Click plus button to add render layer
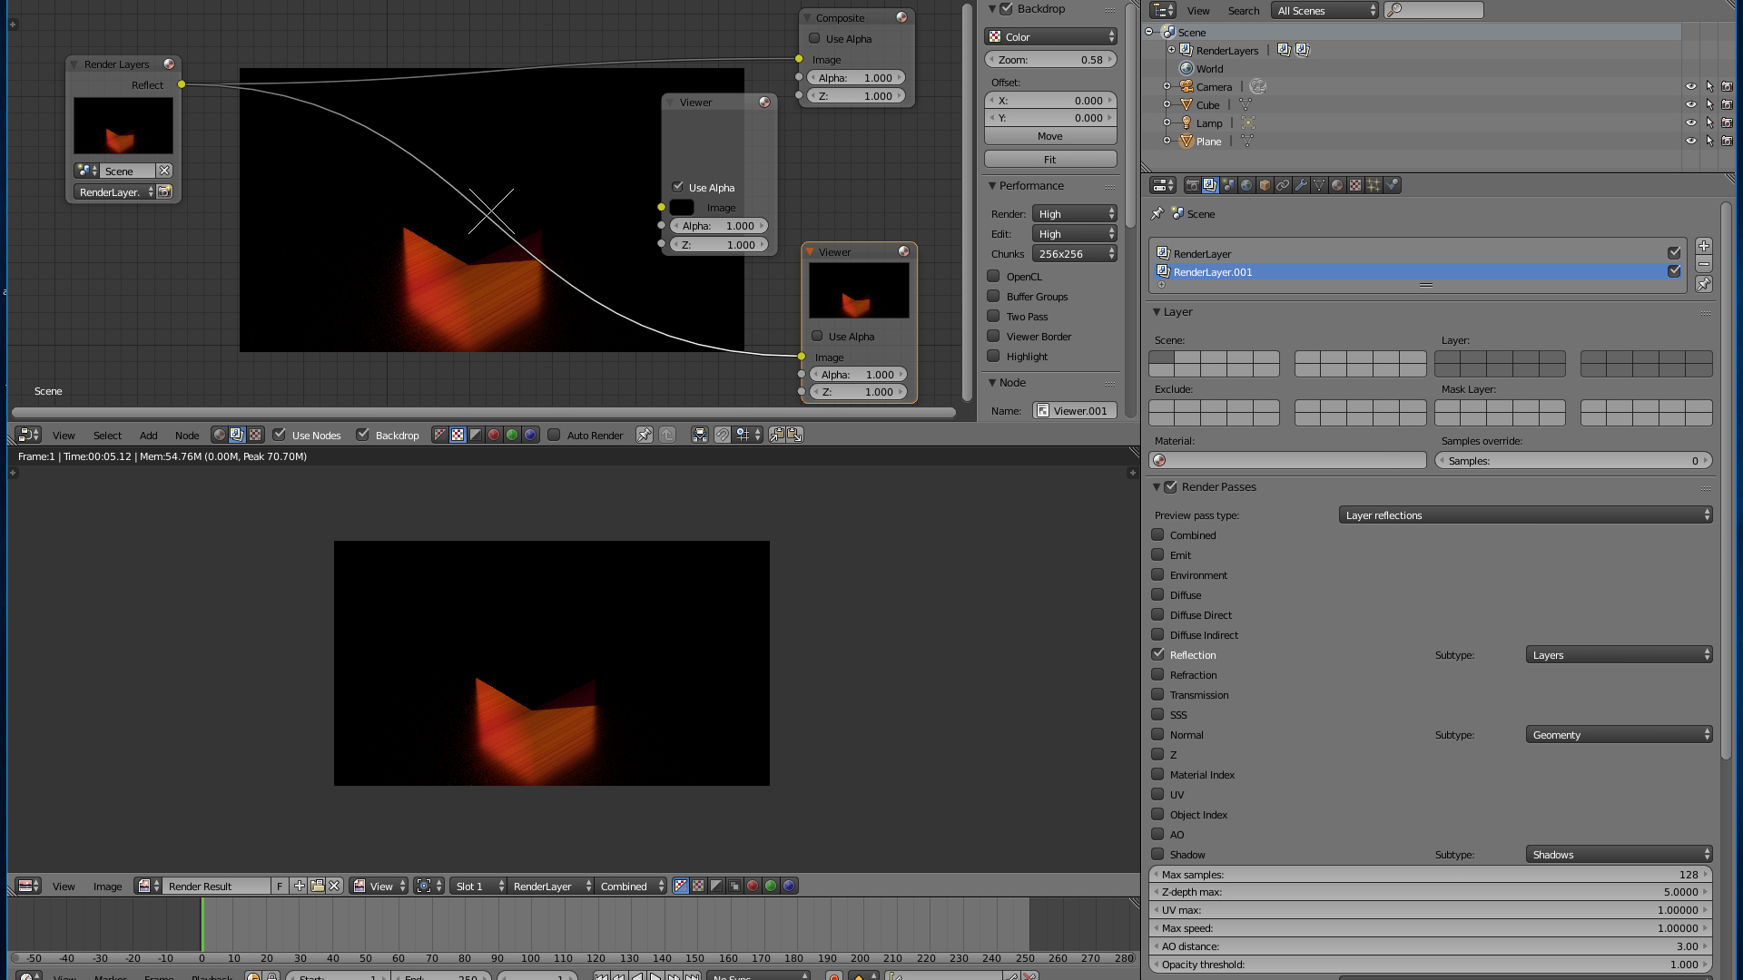This screenshot has height=980, width=1743. pyautogui.click(x=1704, y=247)
